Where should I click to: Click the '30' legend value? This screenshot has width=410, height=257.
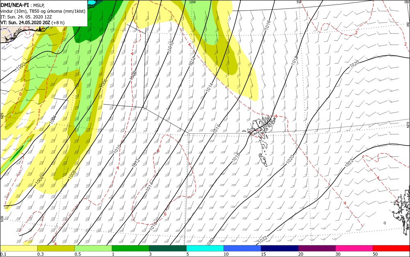[338, 254]
